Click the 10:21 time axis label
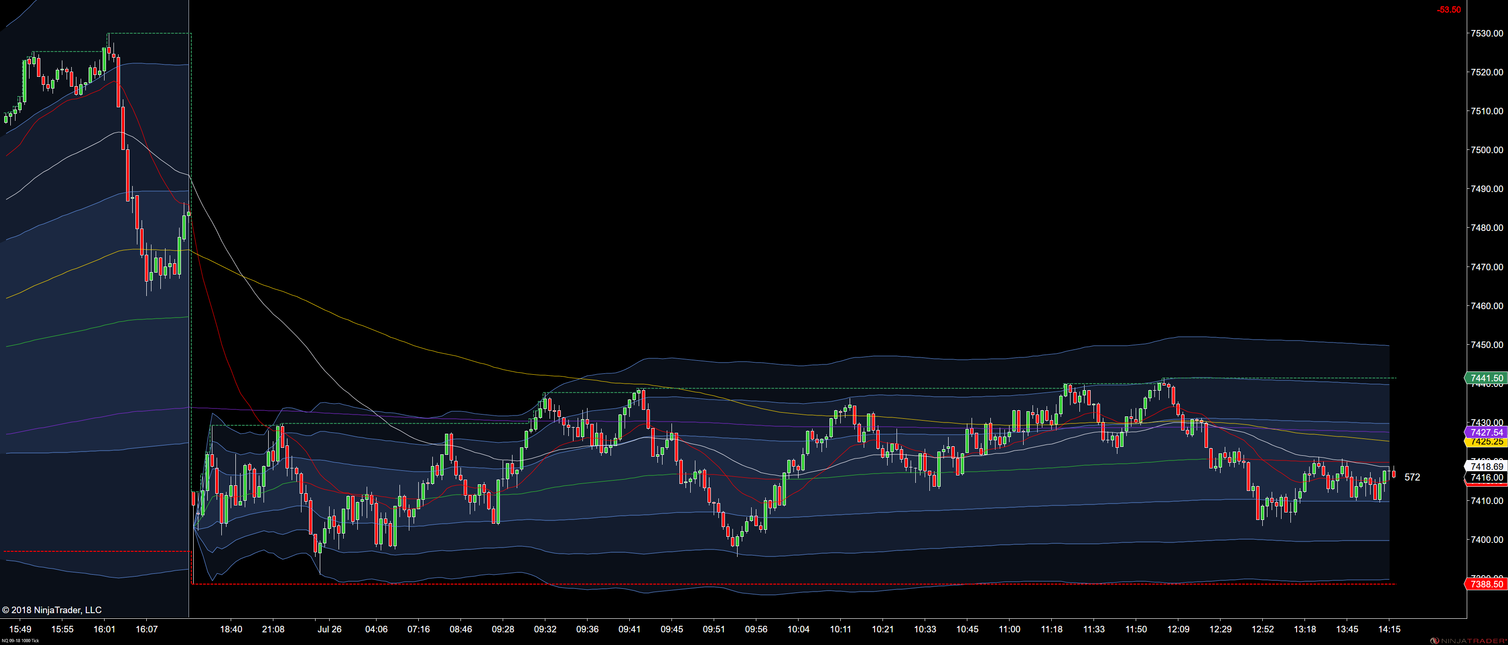This screenshot has height=645, width=1508. pyautogui.click(x=882, y=629)
